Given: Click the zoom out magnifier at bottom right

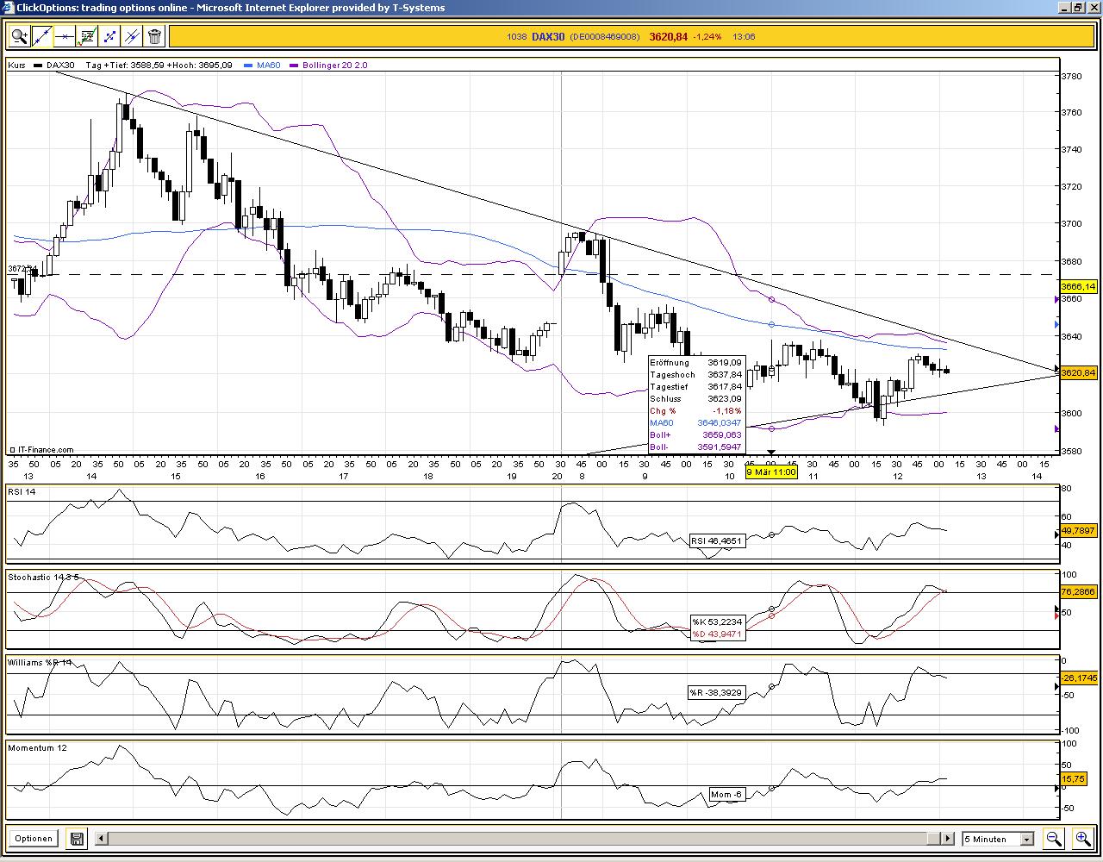Looking at the screenshot, I should coord(1054,838).
